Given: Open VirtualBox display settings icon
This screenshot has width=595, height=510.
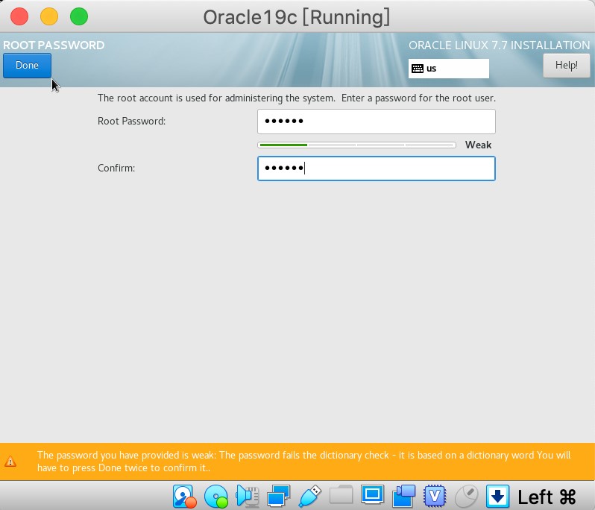Looking at the screenshot, I should (372, 495).
